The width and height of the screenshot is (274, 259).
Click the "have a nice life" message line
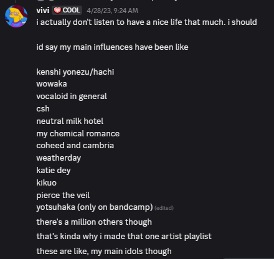tap(146, 22)
